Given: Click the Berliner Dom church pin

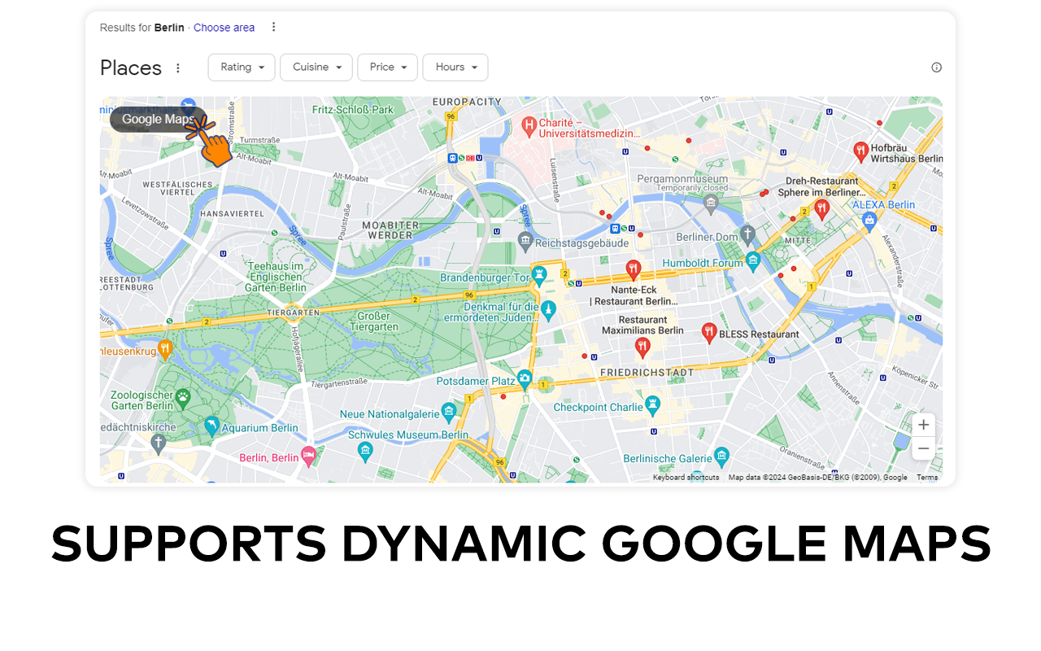Looking at the screenshot, I should [x=748, y=235].
